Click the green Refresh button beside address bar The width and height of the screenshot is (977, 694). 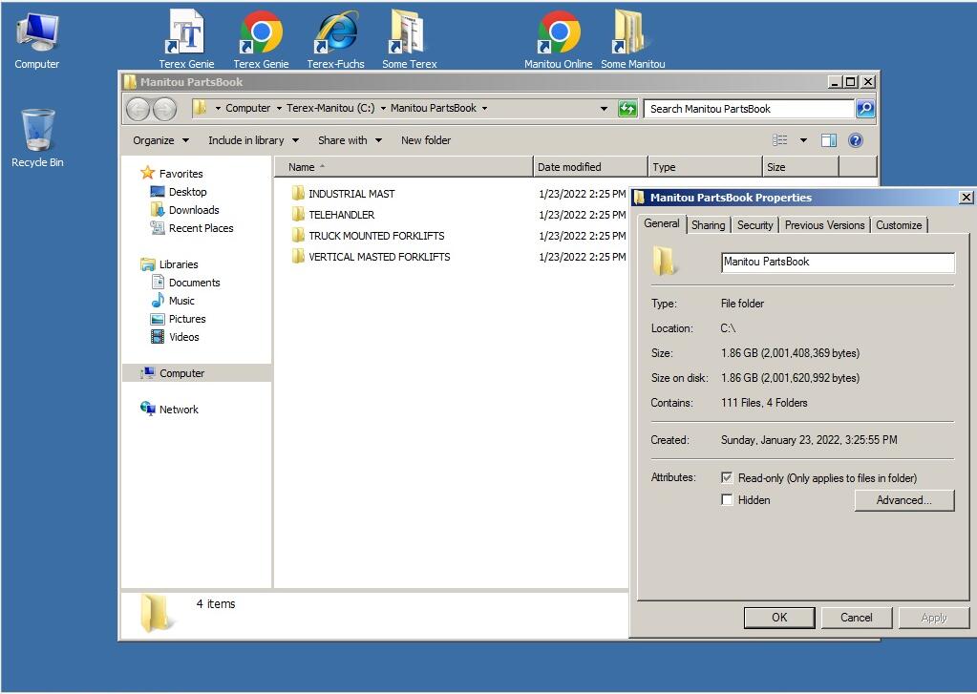pos(627,109)
